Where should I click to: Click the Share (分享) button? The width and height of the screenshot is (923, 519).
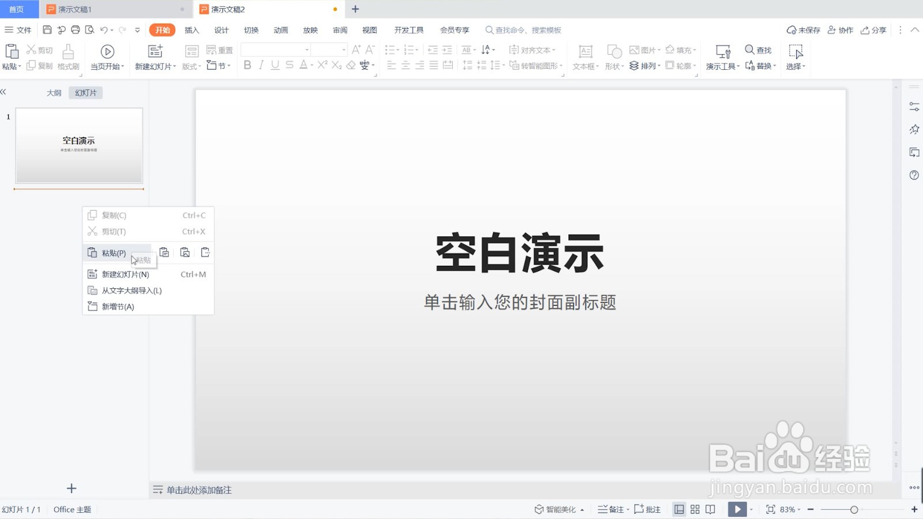coord(873,30)
